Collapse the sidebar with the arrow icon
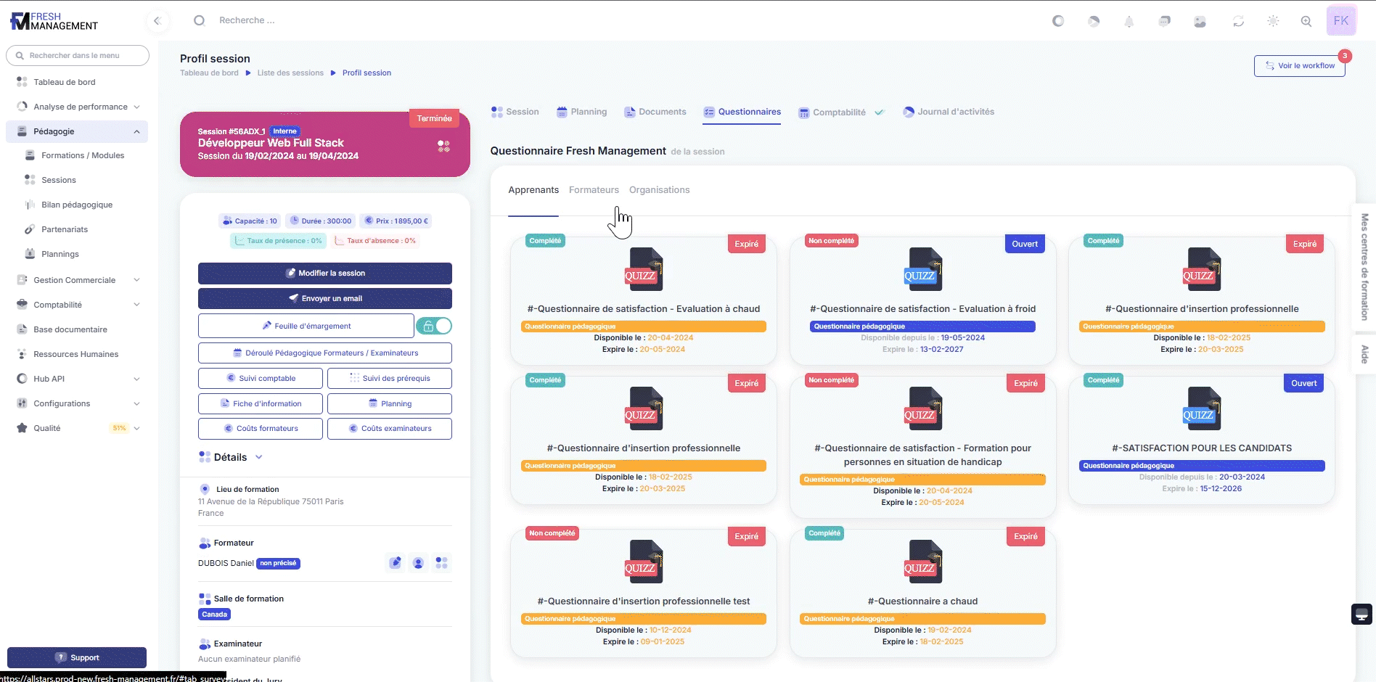 pos(157,21)
